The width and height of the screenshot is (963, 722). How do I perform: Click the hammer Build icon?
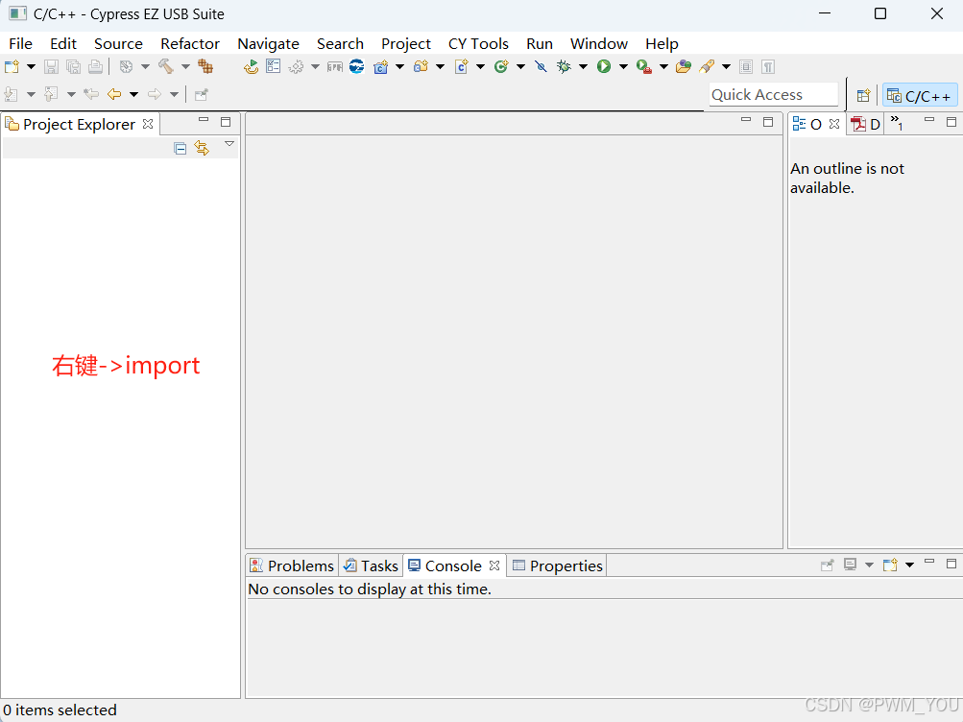[x=166, y=66]
